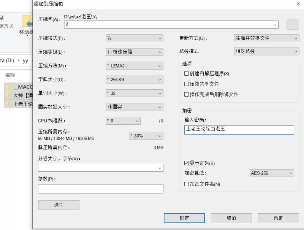The height and width of the screenshot is (230, 304).
Task: Select 大神 folder icon in Explorer list
Action: click(x=8, y=95)
